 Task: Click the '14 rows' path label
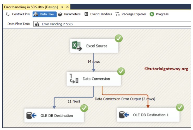[94, 61]
